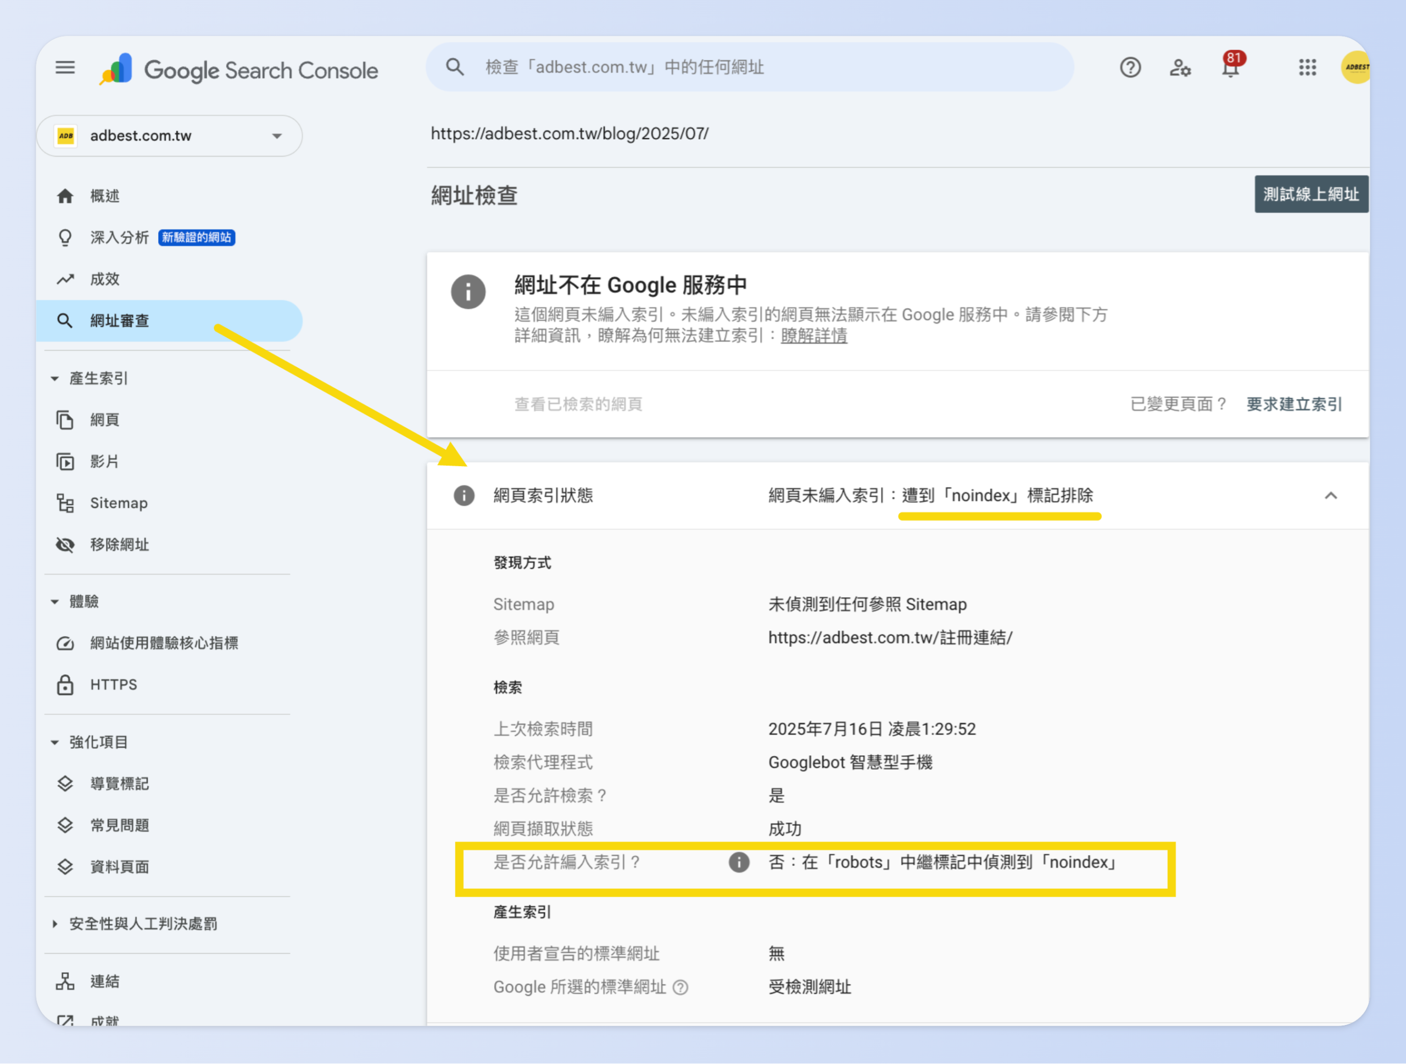The width and height of the screenshot is (1406, 1064).
Task: Click the user permissions settings icon
Action: pyautogui.click(x=1180, y=68)
